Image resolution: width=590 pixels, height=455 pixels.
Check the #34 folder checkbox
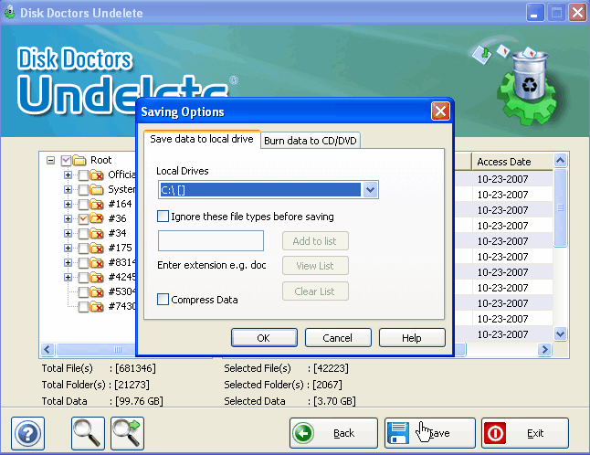click(x=83, y=234)
